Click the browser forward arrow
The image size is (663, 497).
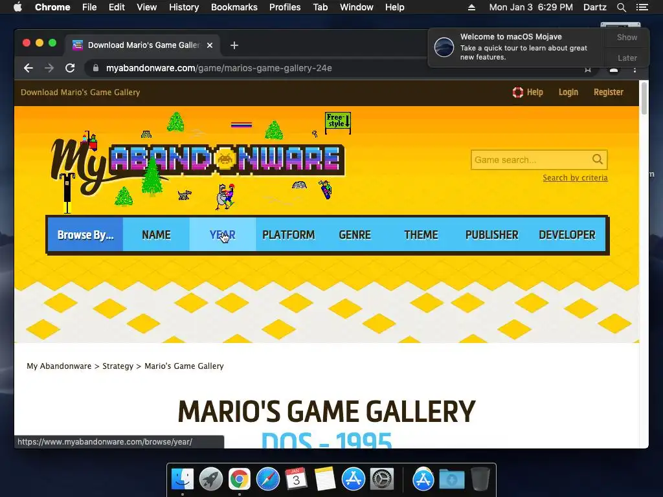49,68
